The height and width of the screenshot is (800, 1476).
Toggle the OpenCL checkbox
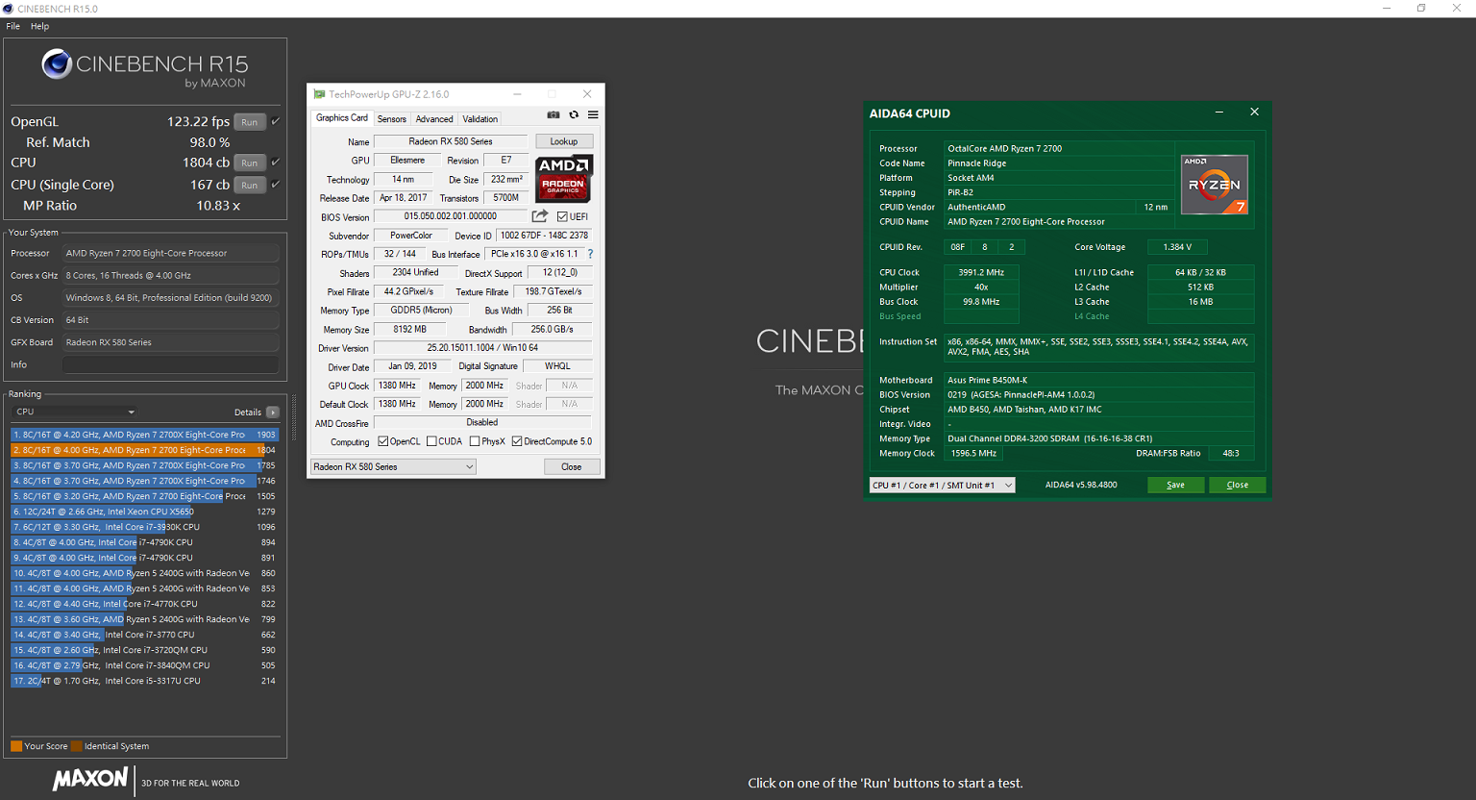click(383, 441)
